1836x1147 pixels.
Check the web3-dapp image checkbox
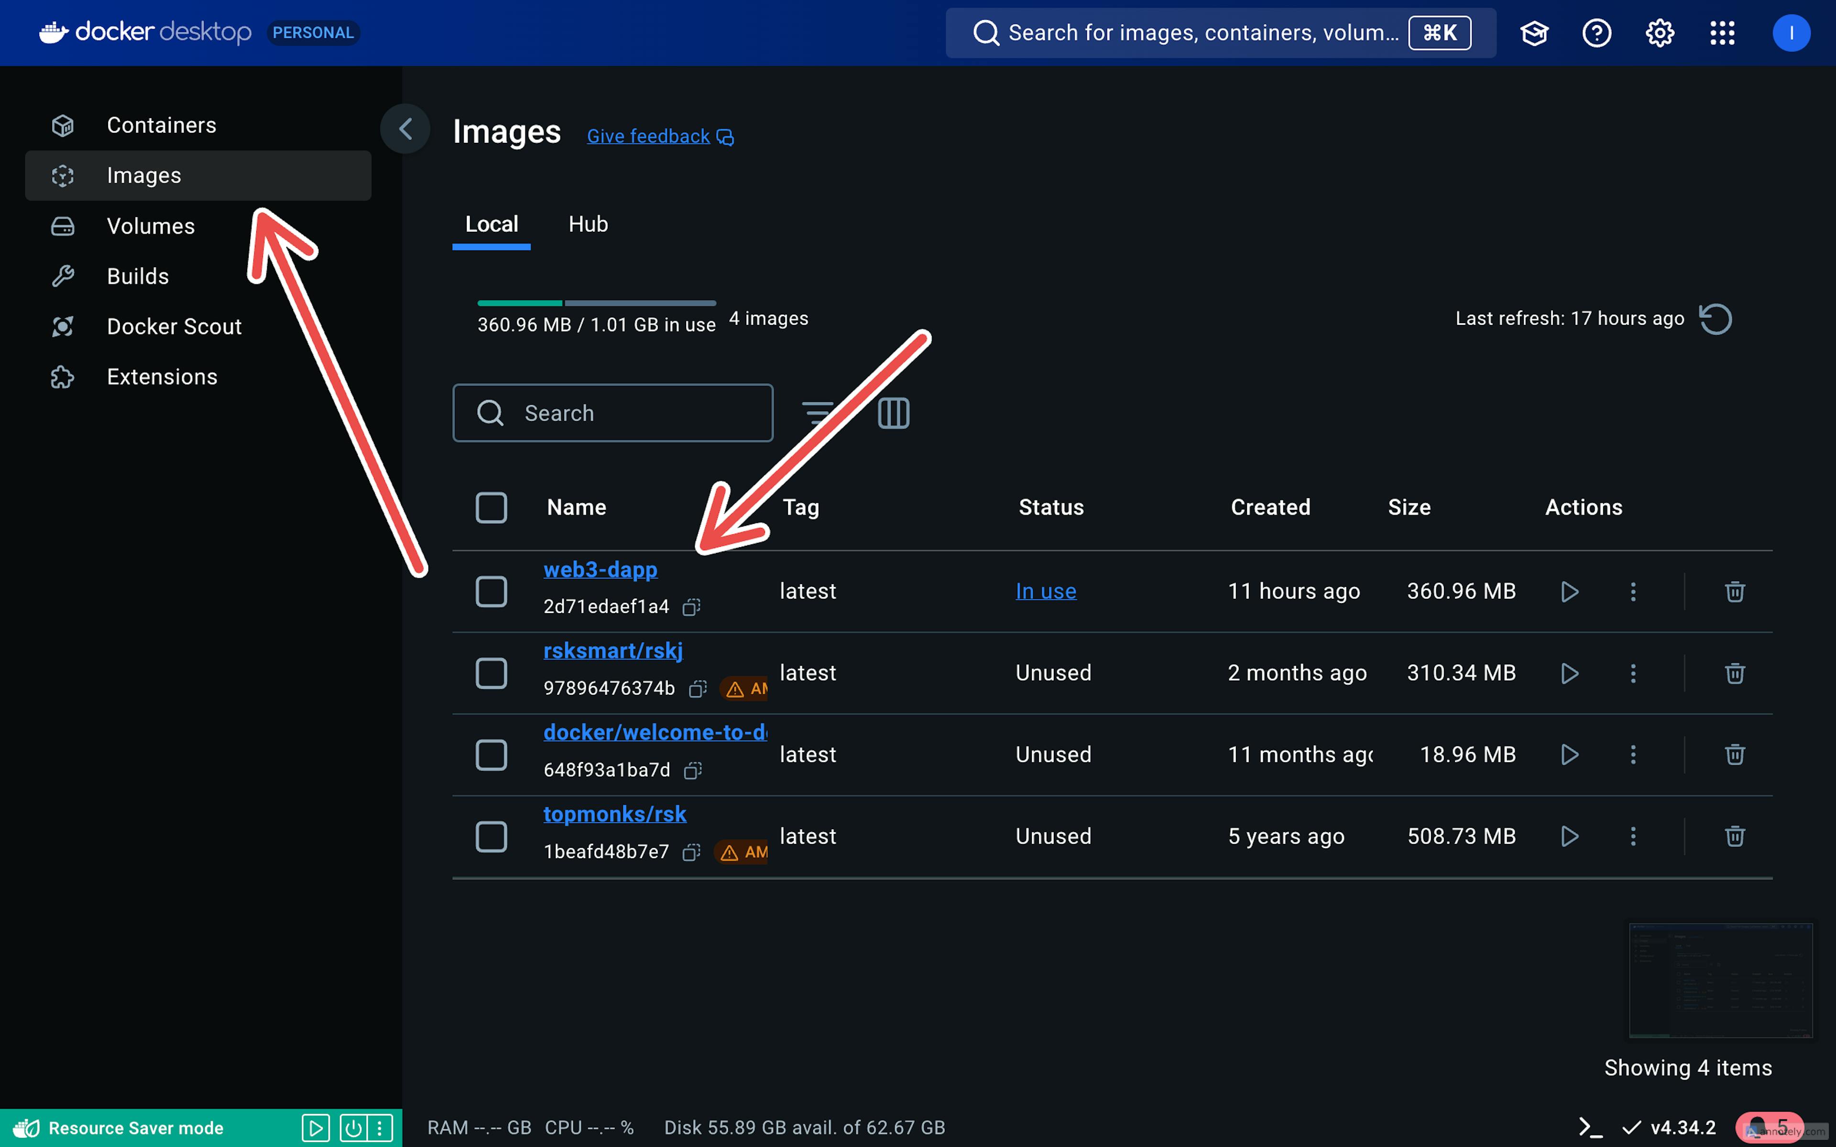(492, 591)
